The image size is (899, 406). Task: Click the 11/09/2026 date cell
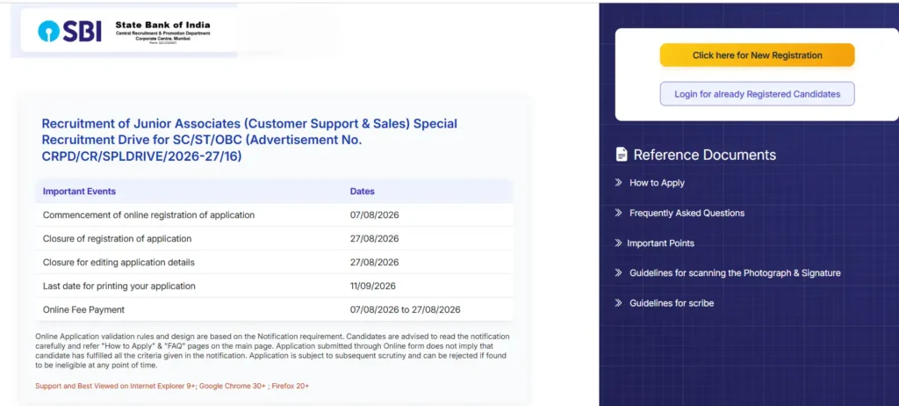click(x=372, y=286)
